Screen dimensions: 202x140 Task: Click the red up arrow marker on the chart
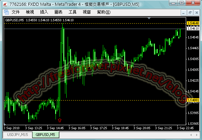click(60, 120)
